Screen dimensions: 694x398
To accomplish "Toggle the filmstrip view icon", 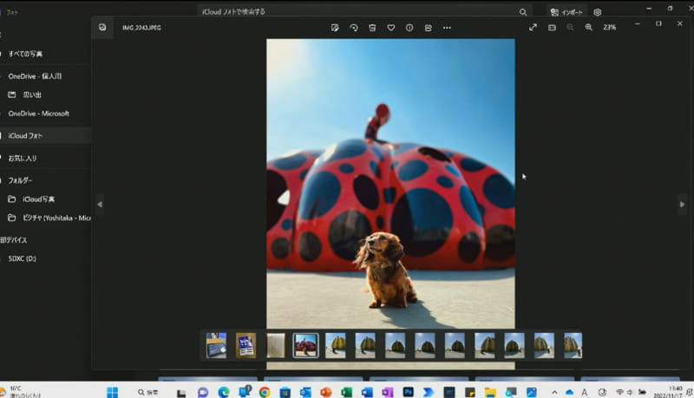I will [552, 28].
